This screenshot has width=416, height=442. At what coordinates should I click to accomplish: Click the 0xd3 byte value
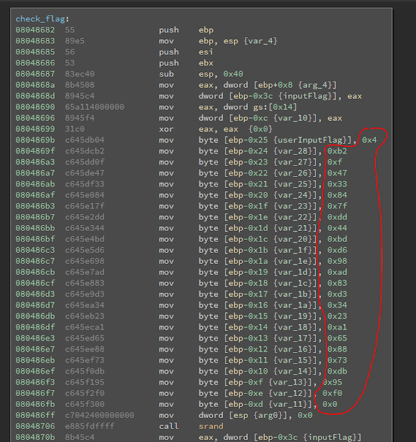337,294
